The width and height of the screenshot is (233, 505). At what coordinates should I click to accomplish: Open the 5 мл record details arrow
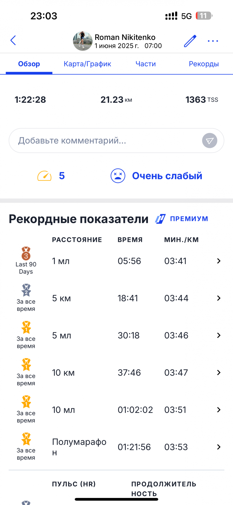click(219, 335)
